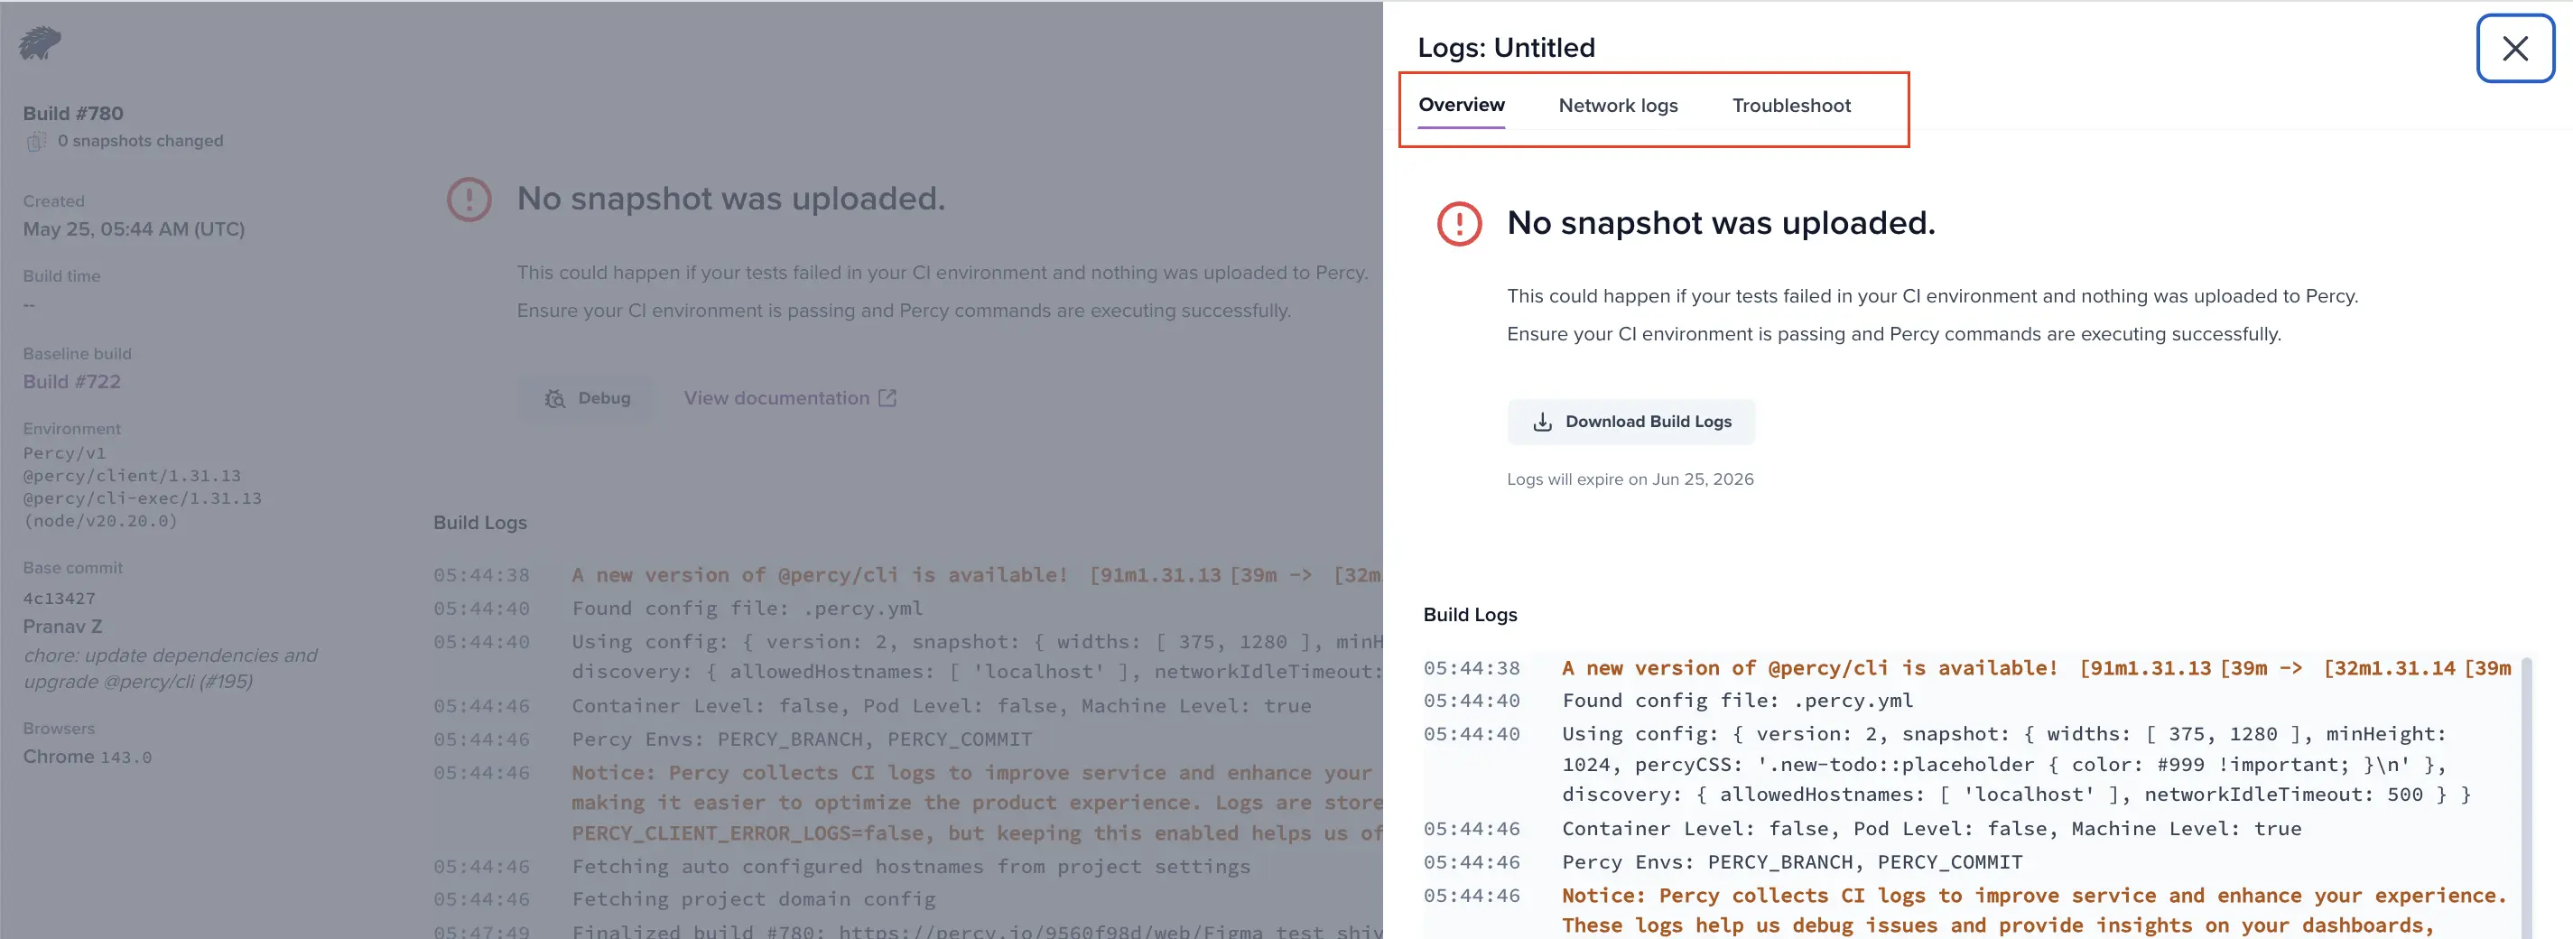This screenshot has height=939, width=2573.
Task: Switch to the Network logs tab
Action: [1618, 106]
